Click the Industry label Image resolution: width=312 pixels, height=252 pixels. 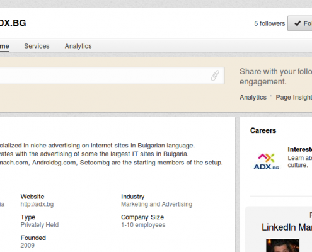[x=133, y=197]
